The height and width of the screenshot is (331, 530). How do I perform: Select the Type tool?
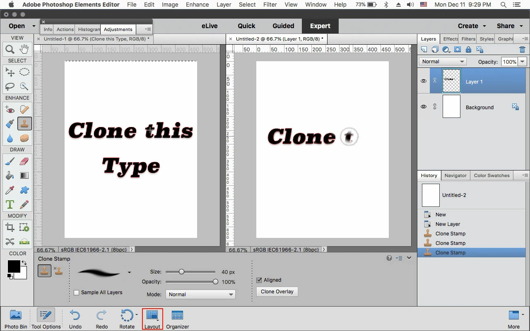(x=10, y=204)
